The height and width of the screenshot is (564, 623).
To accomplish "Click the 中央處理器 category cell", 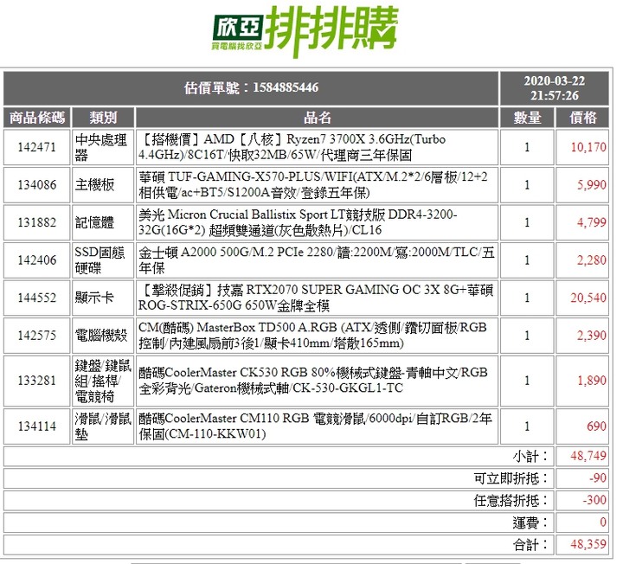I will pyautogui.click(x=103, y=147).
